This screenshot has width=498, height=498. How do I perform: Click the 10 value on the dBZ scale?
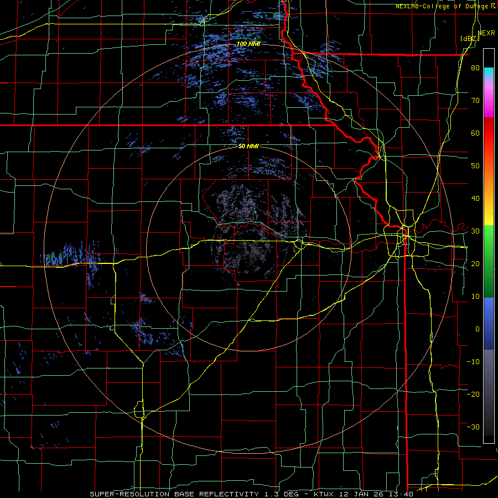coord(475,297)
